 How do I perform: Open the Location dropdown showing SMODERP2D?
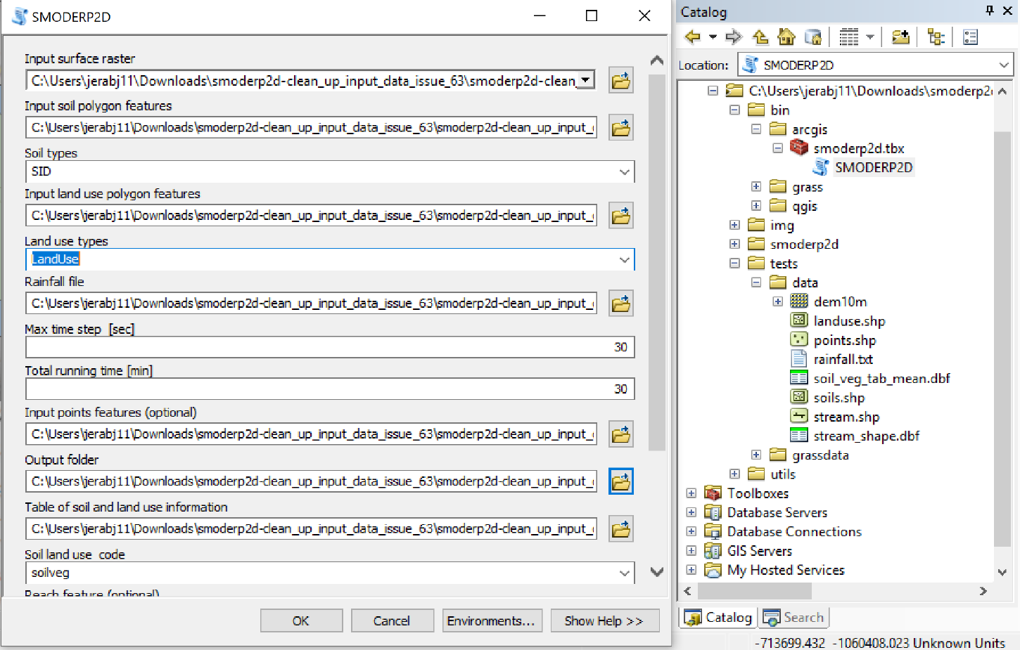coord(1004,65)
